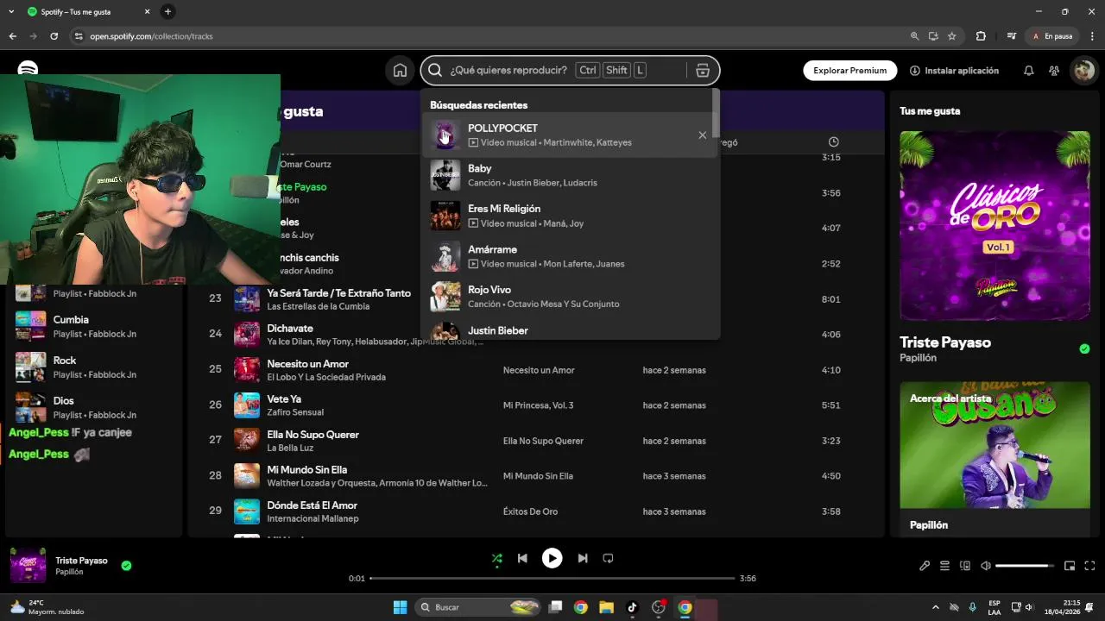This screenshot has width=1105, height=621.
Task: Remove POLLYPOCKET from recent searches
Action: pyautogui.click(x=702, y=135)
